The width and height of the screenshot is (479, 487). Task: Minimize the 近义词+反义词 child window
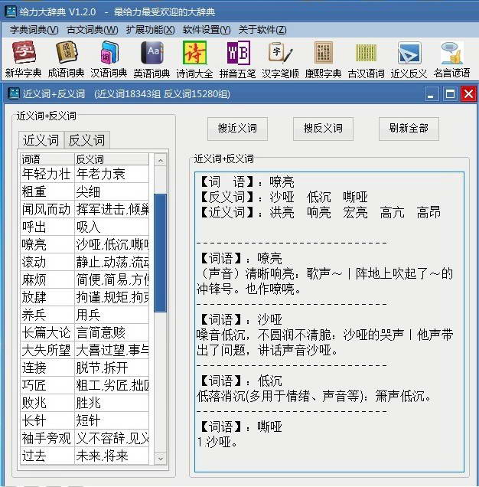click(x=432, y=93)
